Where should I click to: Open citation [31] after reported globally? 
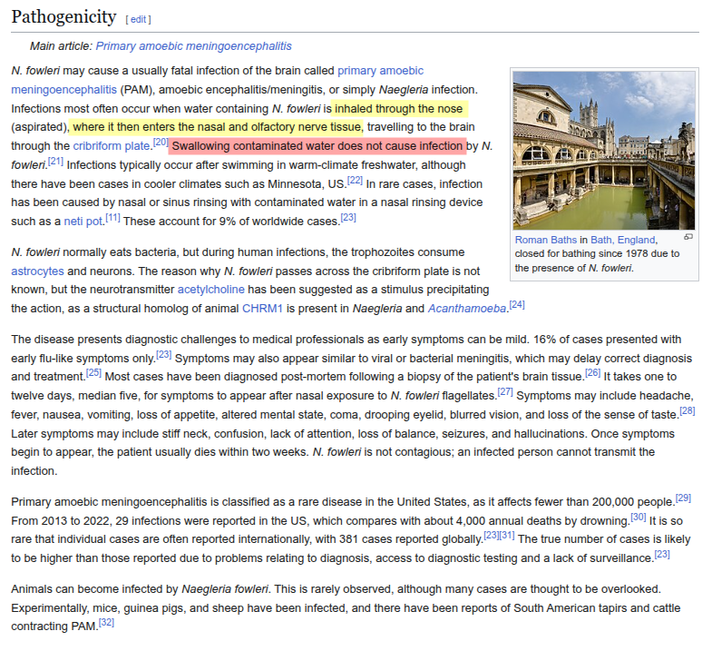tap(507, 535)
